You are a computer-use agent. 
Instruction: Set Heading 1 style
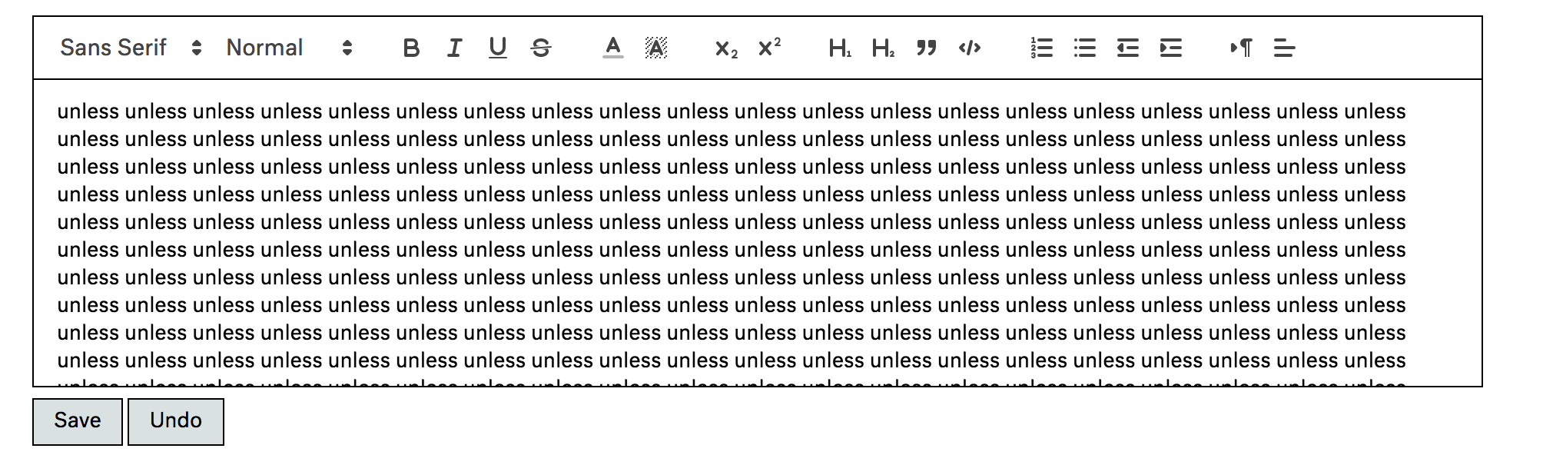(840, 48)
